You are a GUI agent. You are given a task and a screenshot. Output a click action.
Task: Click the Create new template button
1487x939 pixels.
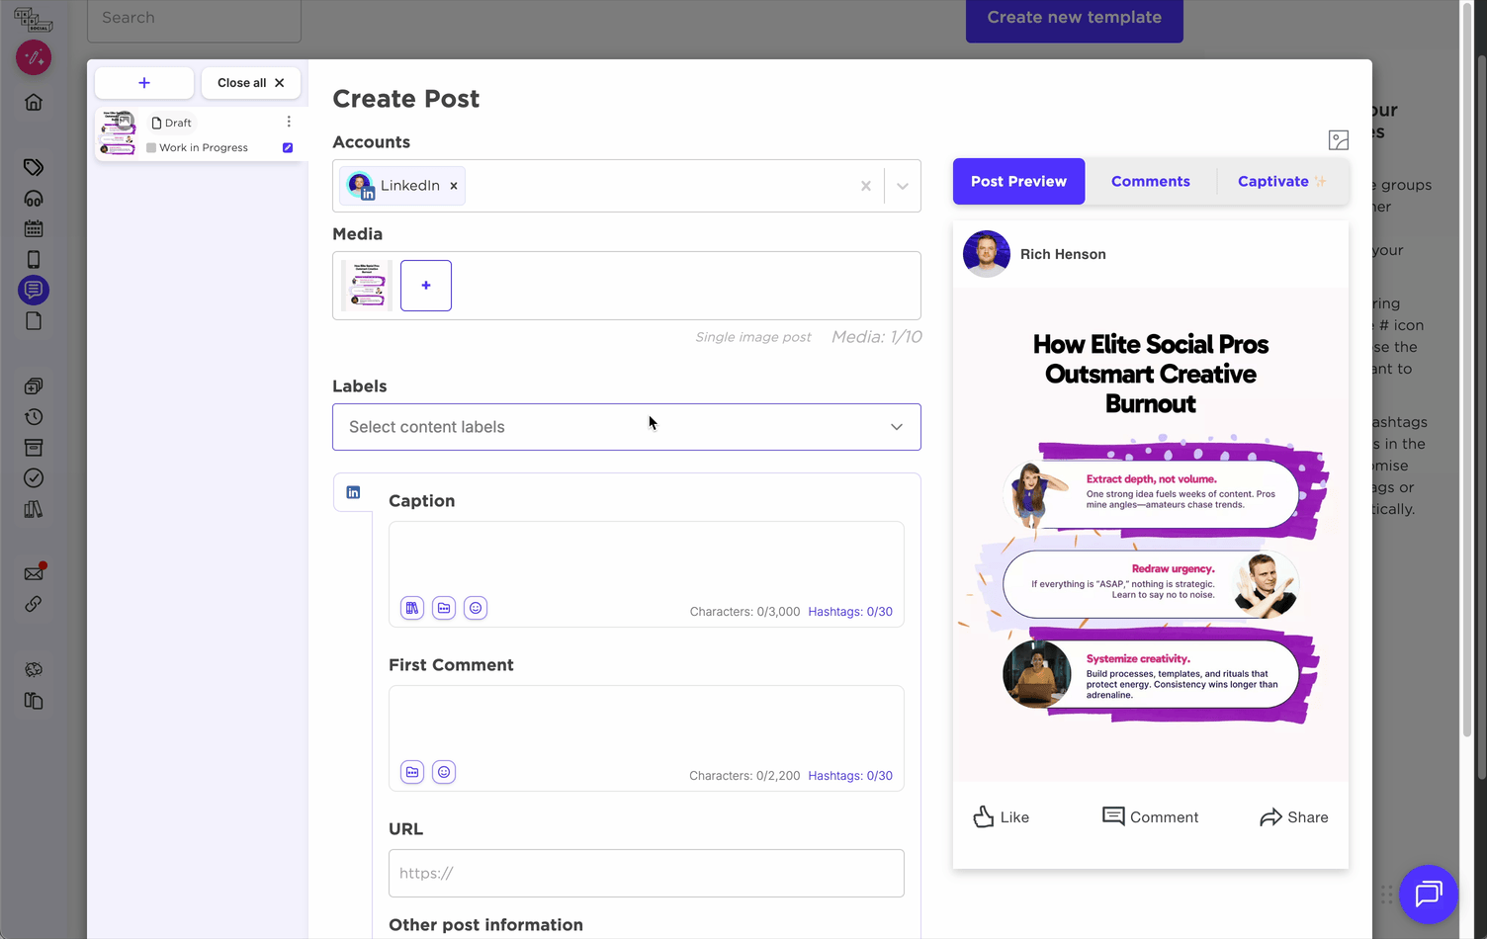pyautogui.click(x=1074, y=17)
